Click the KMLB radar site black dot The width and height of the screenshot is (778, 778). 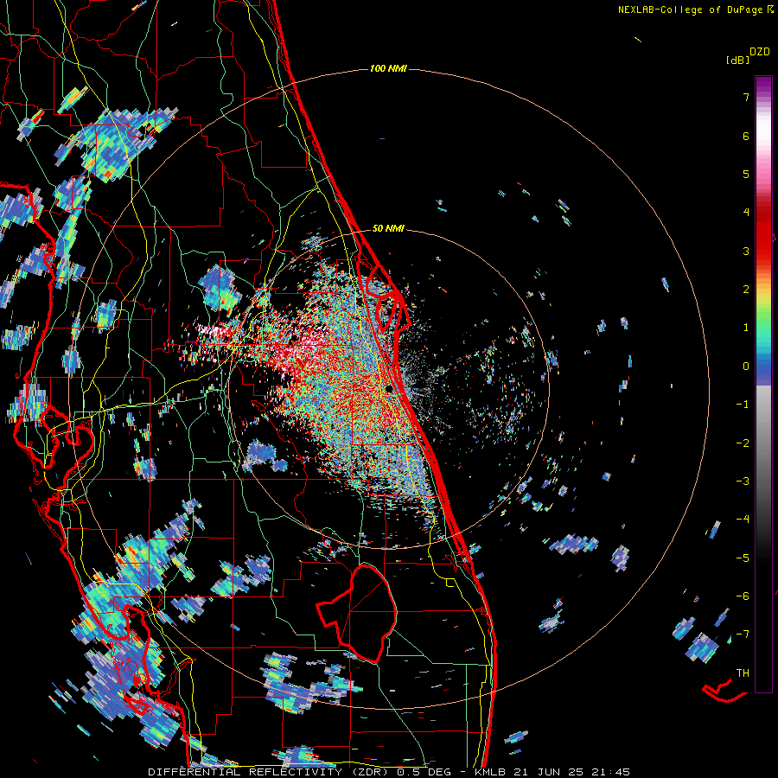(x=389, y=390)
